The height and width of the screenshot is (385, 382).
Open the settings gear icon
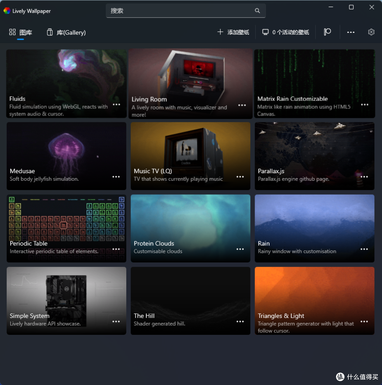click(x=371, y=32)
